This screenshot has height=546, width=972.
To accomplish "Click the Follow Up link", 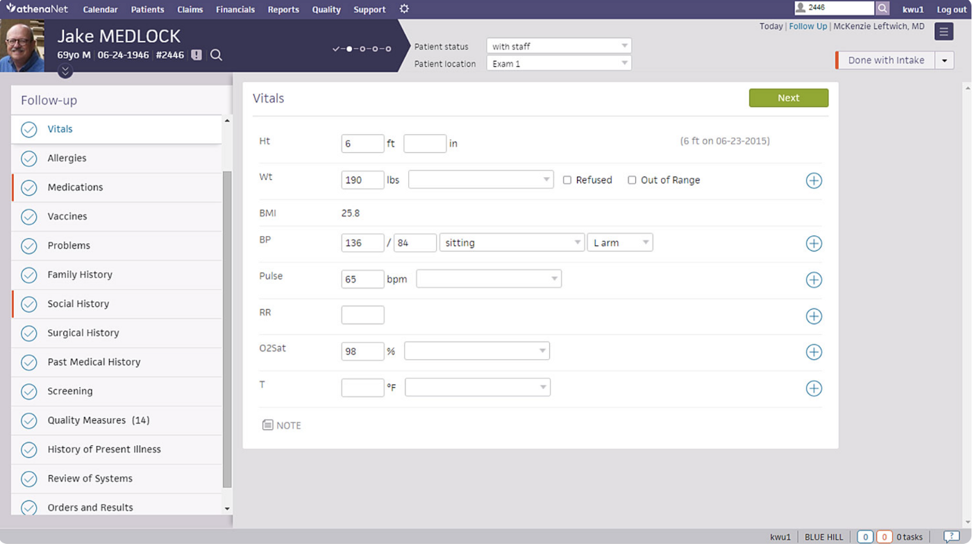I will (x=808, y=26).
